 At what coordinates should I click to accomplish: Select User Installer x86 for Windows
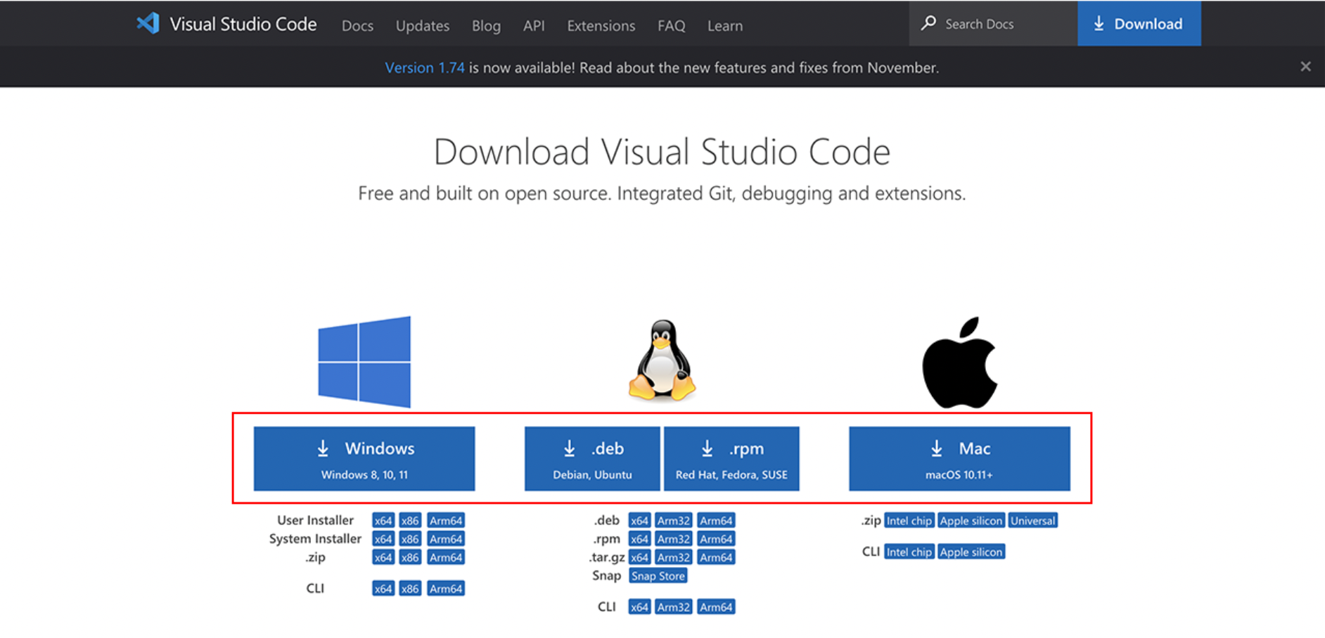(409, 521)
